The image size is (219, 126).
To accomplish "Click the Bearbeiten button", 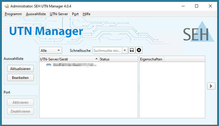I will (x=20, y=77).
